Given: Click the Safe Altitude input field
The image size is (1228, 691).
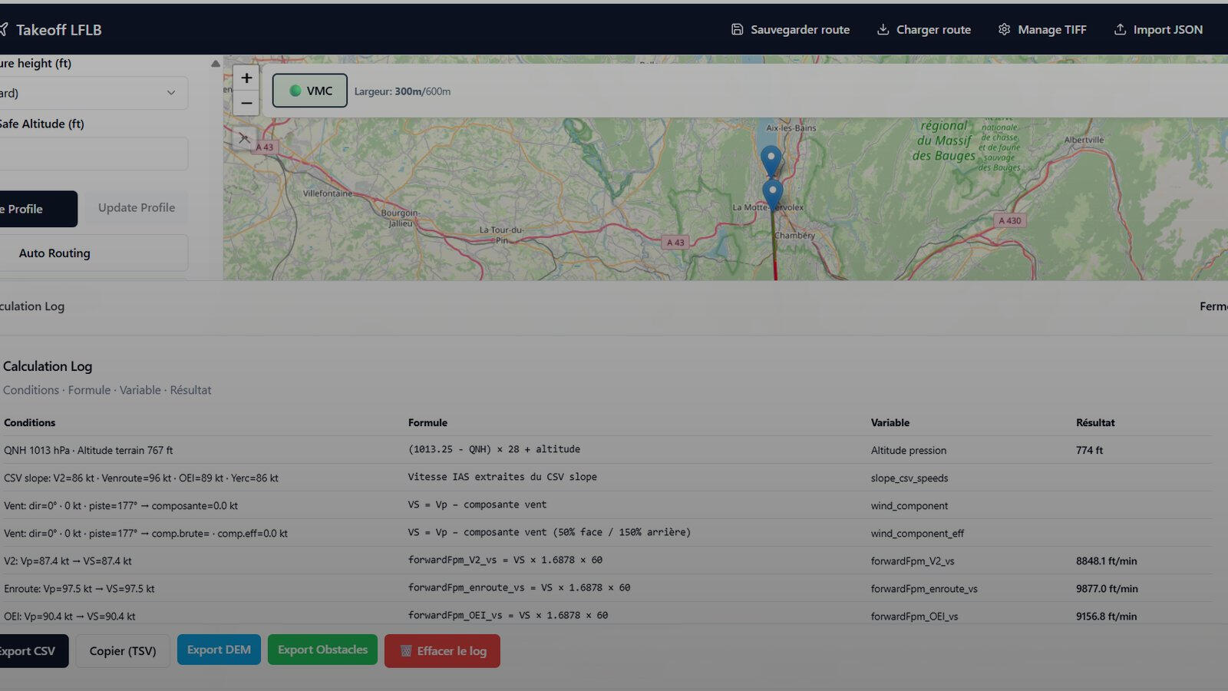Looking at the screenshot, I should point(92,154).
